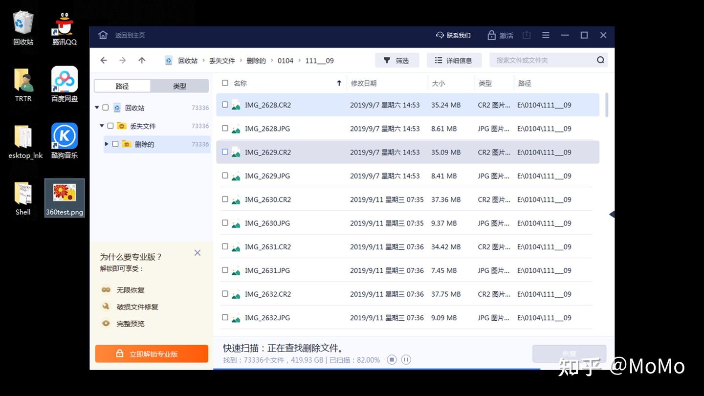Click the side panel collapse arrow at right edge
The image size is (704, 396).
click(x=612, y=214)
